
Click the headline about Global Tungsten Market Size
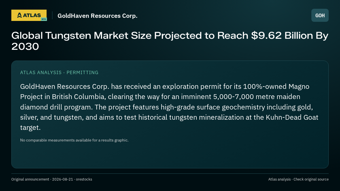pos(170,41)
